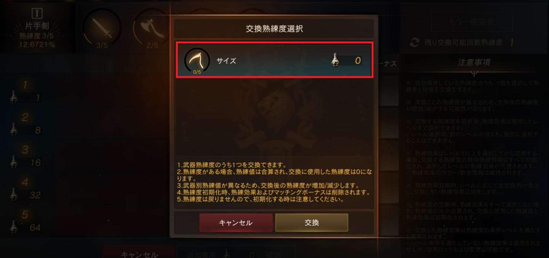The height and width of the screenshot is (258, 549).
Task: Click the 片手剣 mastery panel
Action: pos(37,28)
